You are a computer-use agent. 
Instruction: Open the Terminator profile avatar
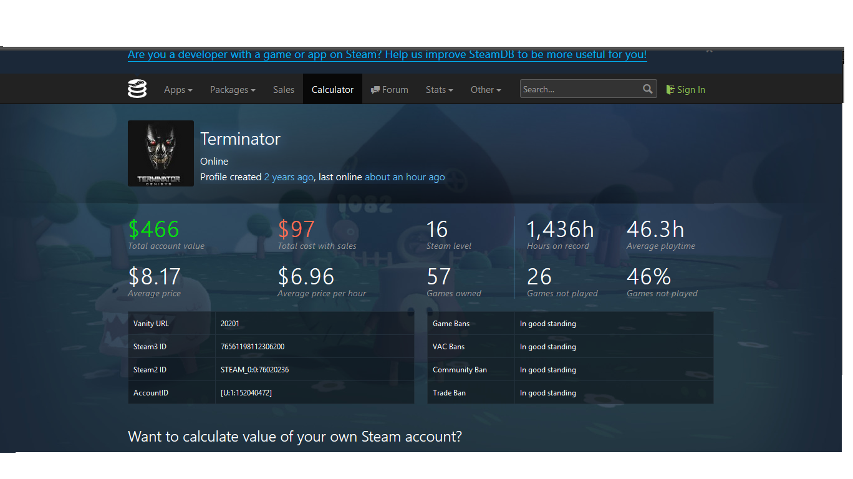[x=161, y=153]
